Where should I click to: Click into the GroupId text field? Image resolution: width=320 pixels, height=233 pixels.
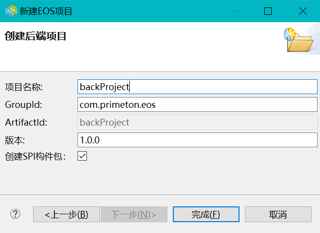pos(198,104)
